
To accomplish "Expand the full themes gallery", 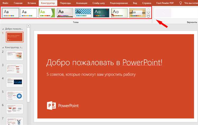I will pos(148,17).
